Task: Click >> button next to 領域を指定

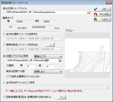Action: click(x=50, y=45)
